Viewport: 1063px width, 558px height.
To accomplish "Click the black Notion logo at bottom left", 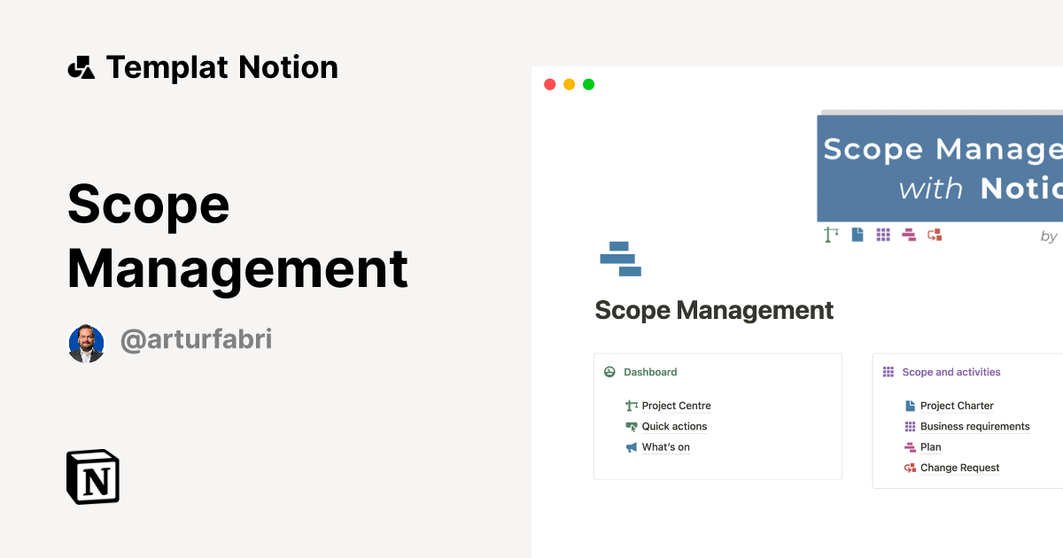I will point(92,477).
